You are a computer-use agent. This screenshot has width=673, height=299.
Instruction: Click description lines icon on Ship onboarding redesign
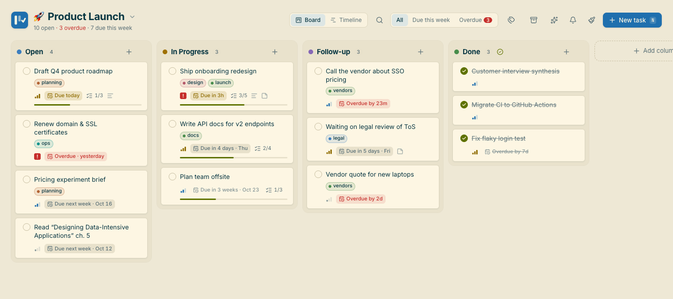pos(254,96)
